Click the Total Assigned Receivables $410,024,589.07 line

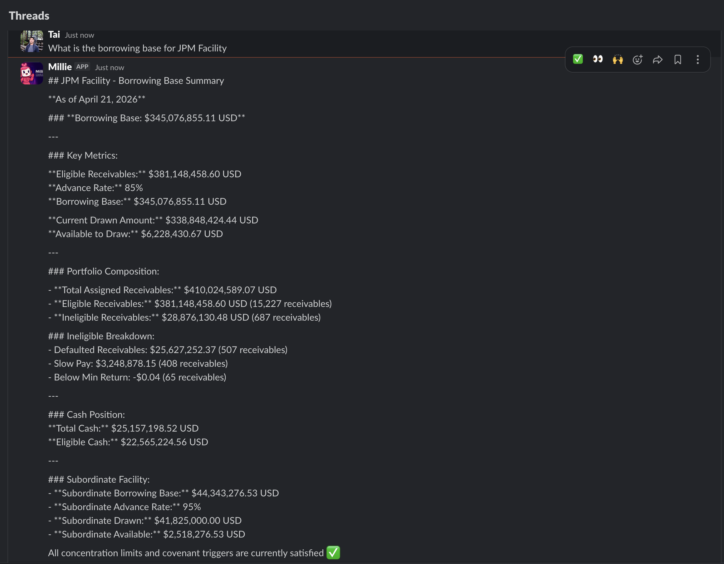163,290
